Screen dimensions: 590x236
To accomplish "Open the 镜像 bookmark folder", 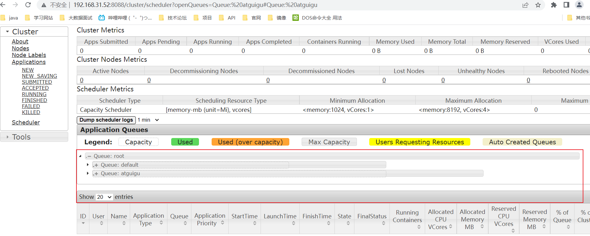I will tap(277, 18).
